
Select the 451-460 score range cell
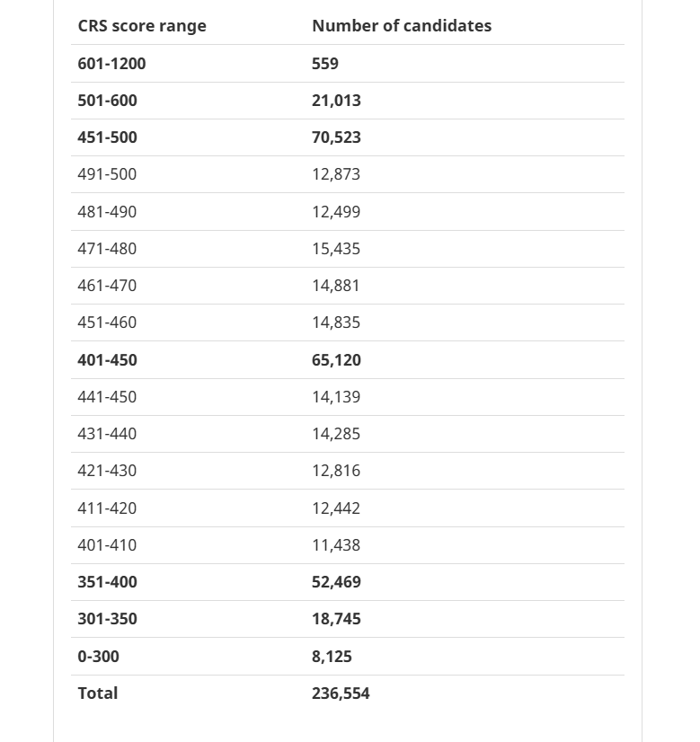(x=107, y=322)
